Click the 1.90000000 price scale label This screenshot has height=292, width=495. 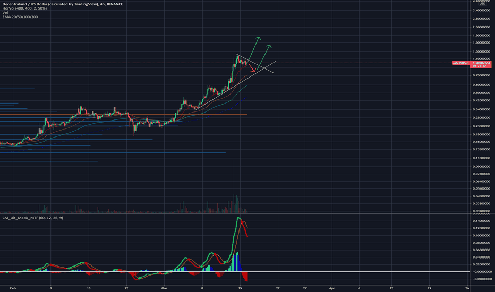coord(481,36)
